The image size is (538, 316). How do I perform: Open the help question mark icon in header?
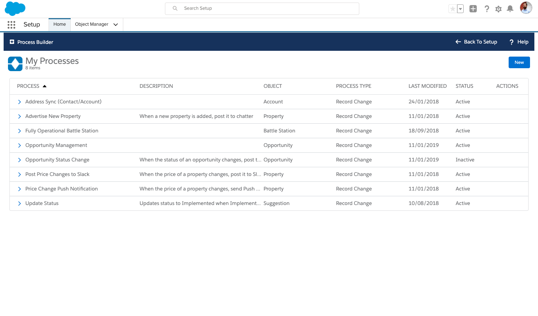(487, 9)
